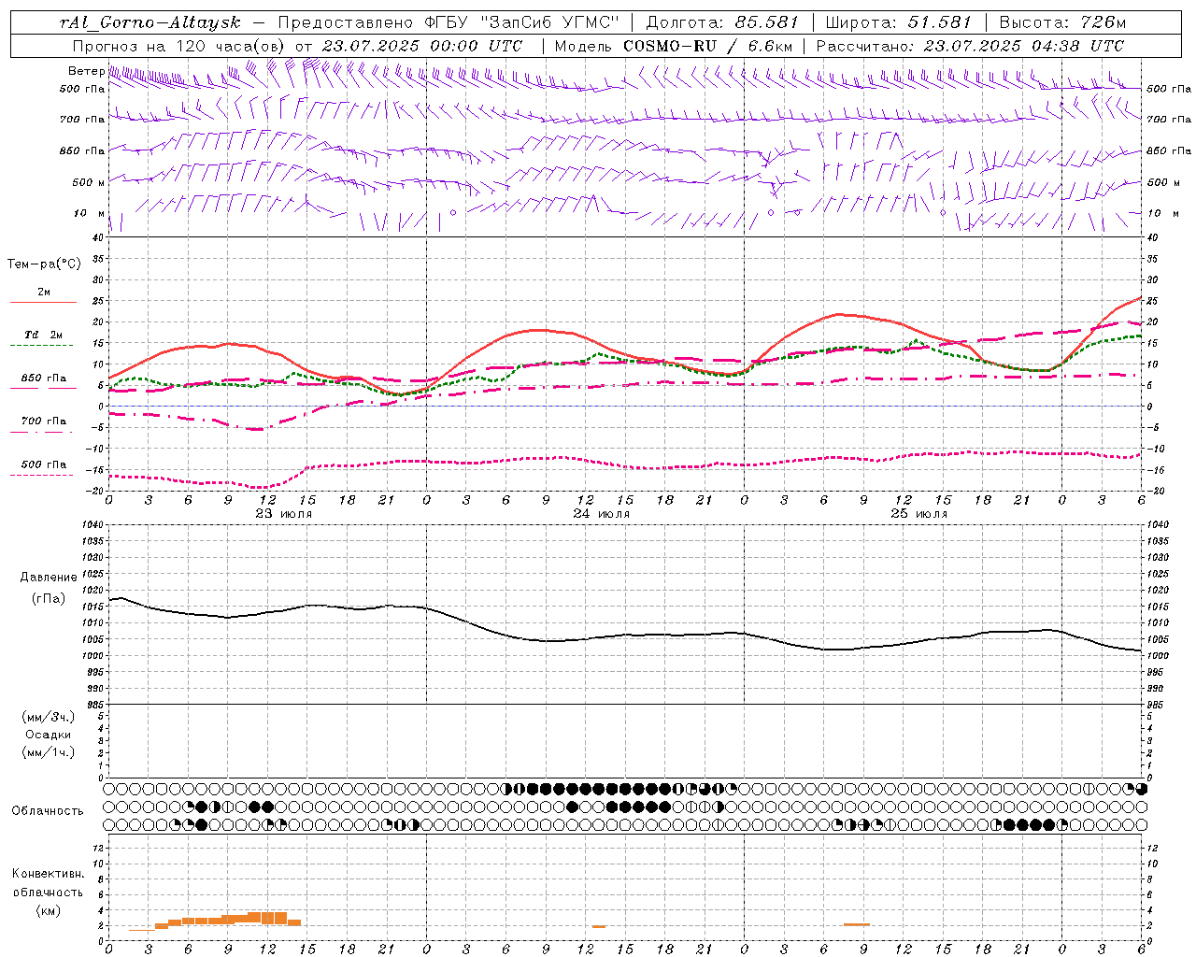1196x957 pixels.
Task: Click the Долгота: 85.581 header value
Action: pyautogui.click(x=722, y=22)
